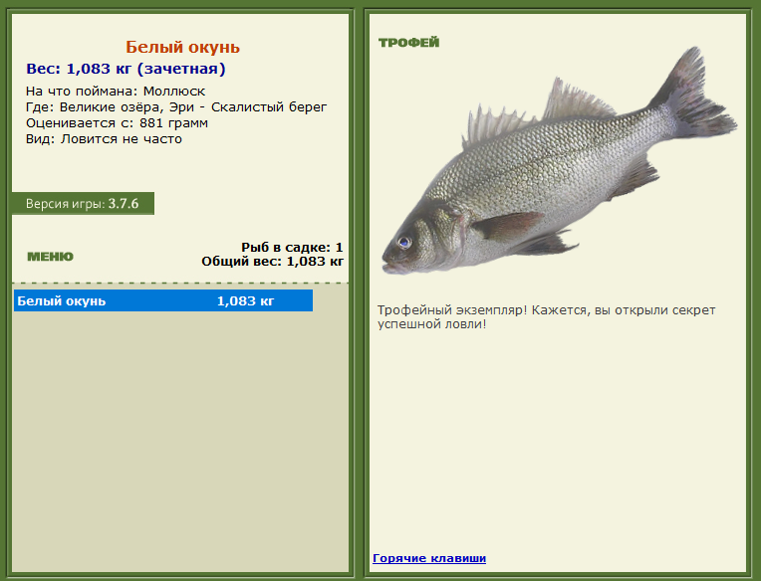761x581 pixels.
Task: Open the МЕНЮ button
Action: [x=50, y=257]
